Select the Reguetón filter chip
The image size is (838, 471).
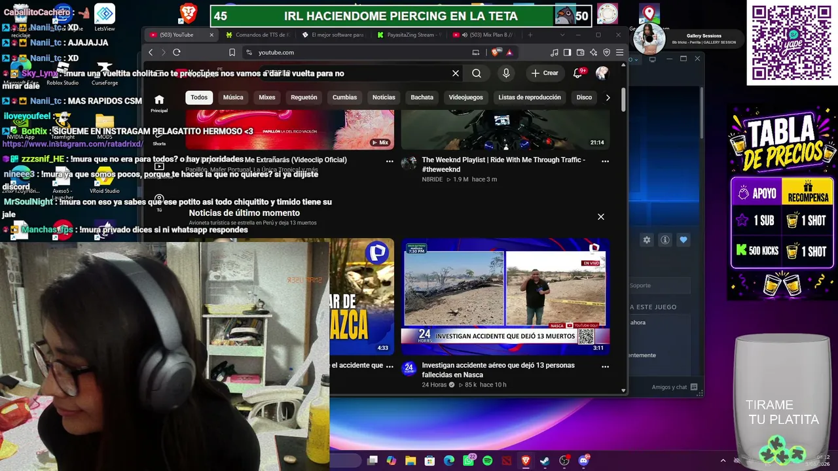[304, 97]
